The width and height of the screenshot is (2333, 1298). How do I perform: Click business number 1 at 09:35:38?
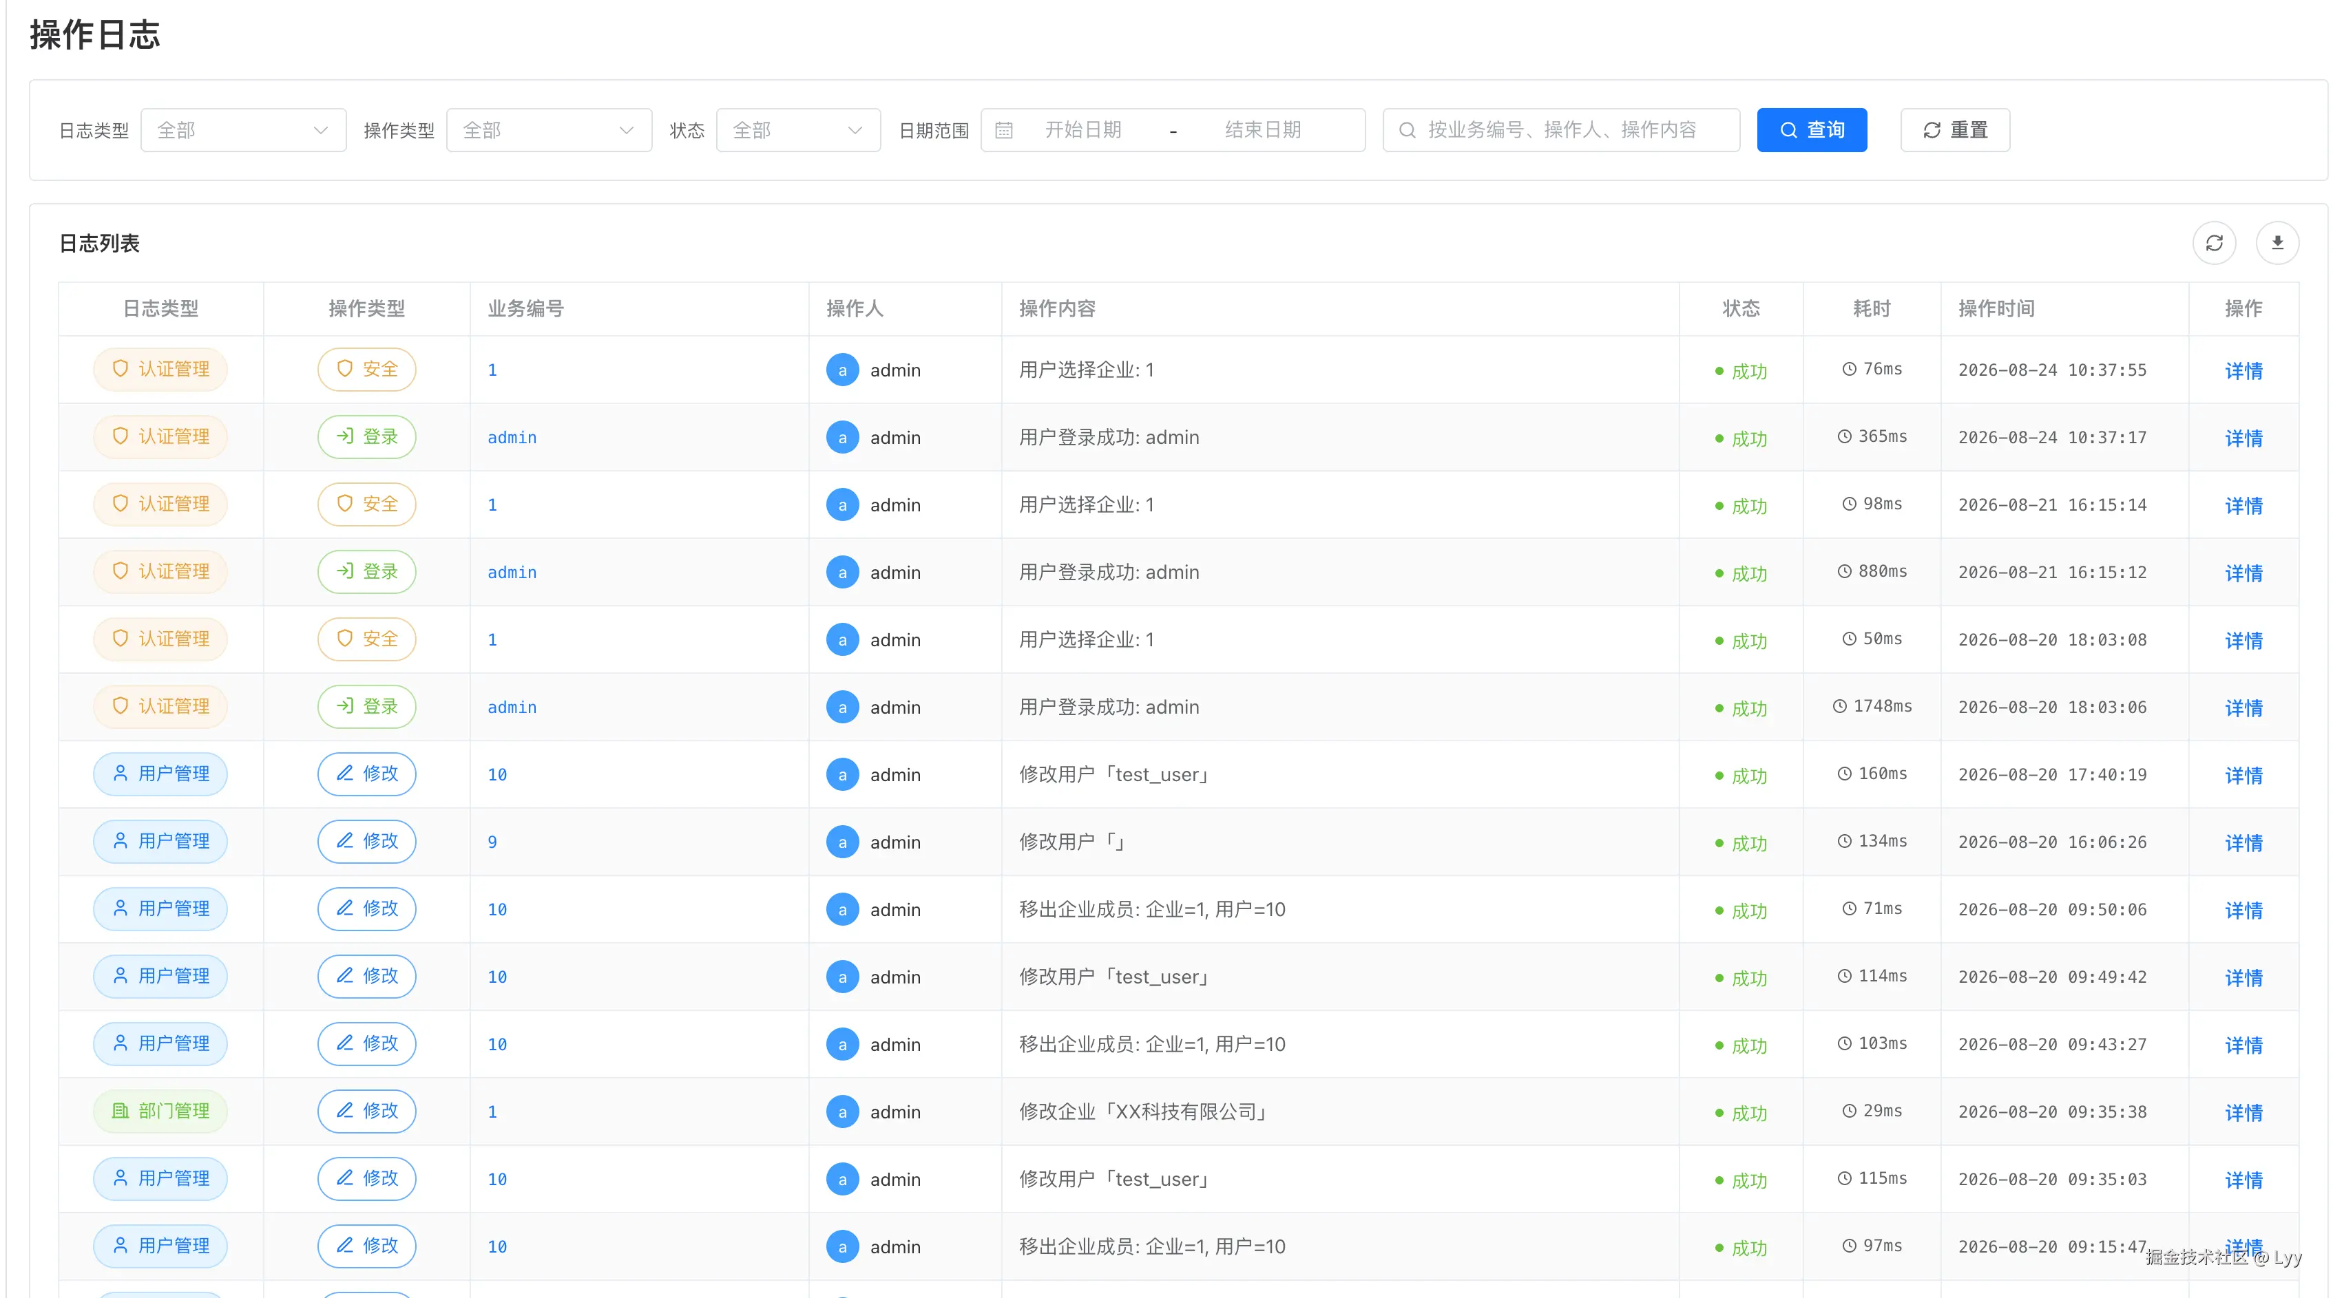click(x=492, y=1111)
